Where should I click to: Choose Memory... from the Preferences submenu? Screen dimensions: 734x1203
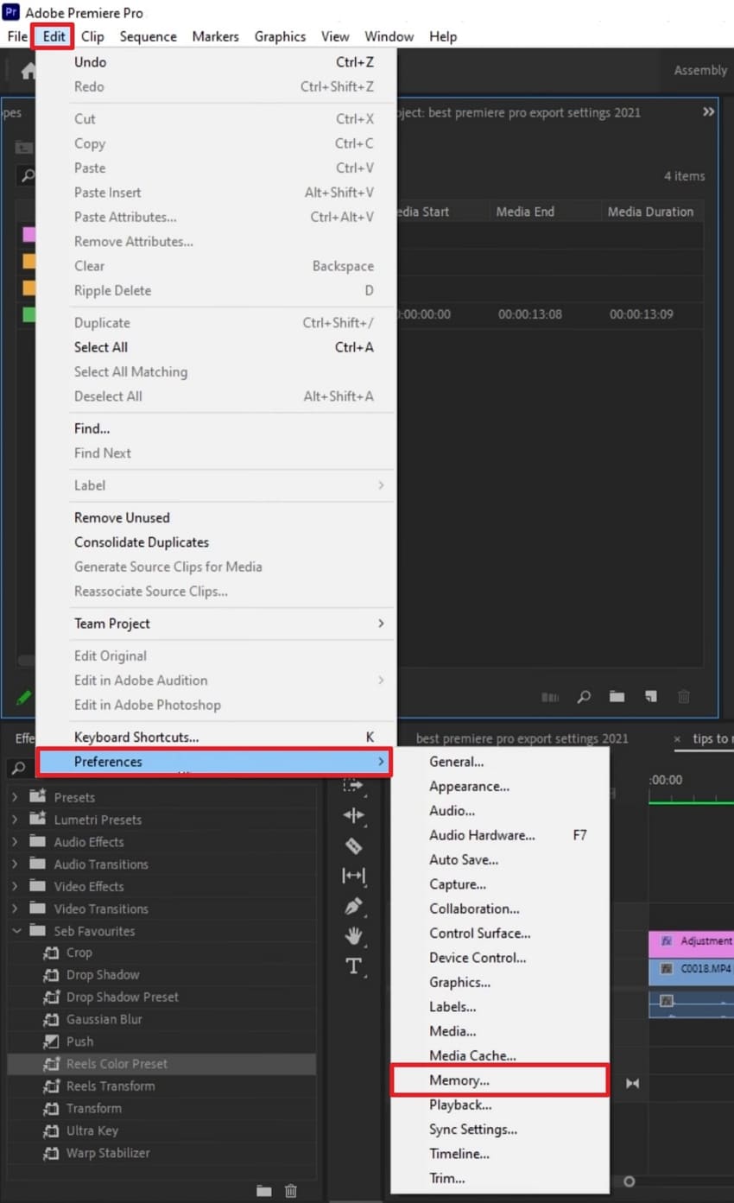coord(500,1080)
